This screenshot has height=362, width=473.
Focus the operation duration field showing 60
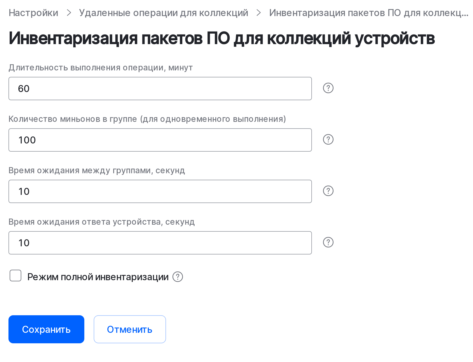pyautogui.click(x=160, y=89)
